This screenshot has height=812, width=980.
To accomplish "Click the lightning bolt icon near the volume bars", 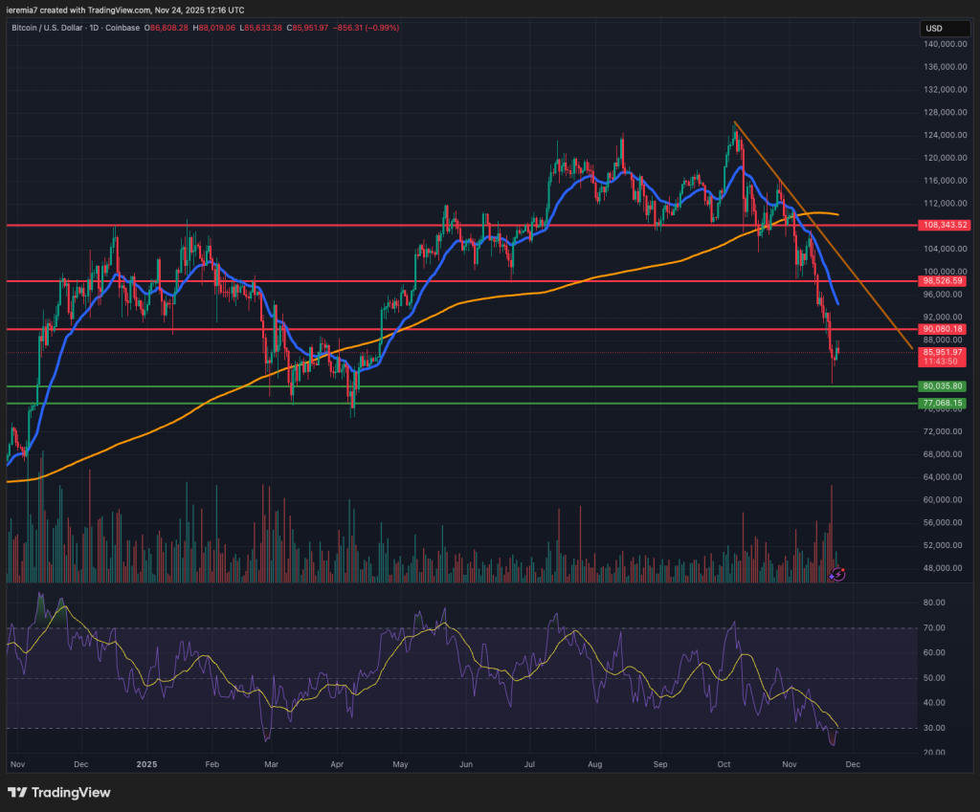I will [838, 575].
